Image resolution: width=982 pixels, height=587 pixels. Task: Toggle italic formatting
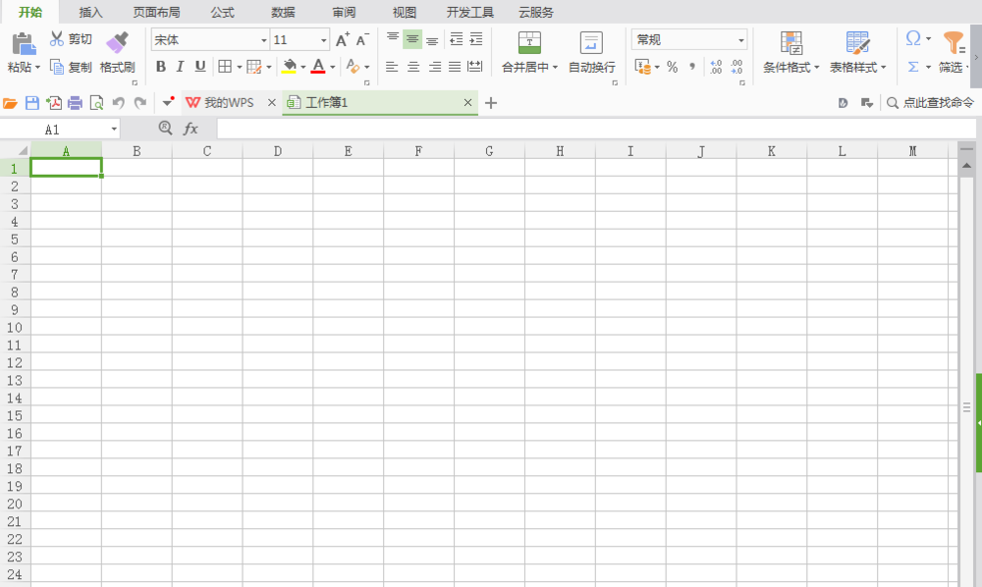point(181,67)
